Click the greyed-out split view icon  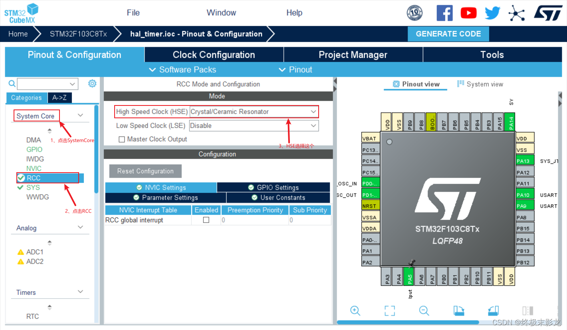pyautogui.click(x=528, y=311)
